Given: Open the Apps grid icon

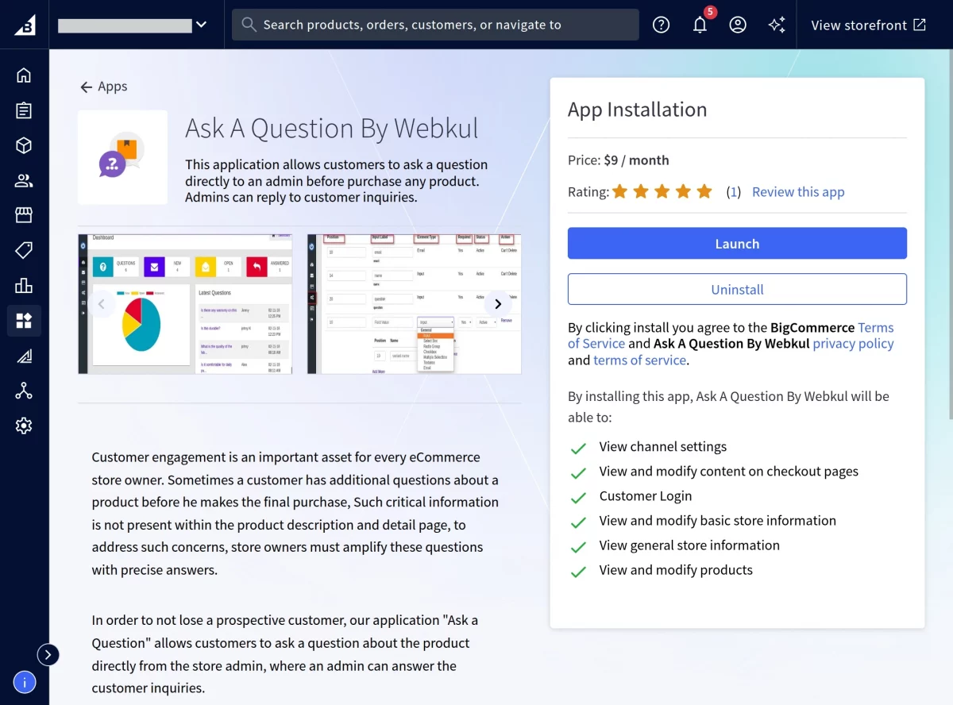Looking at the screenshot, I should [x=24, y=320].
